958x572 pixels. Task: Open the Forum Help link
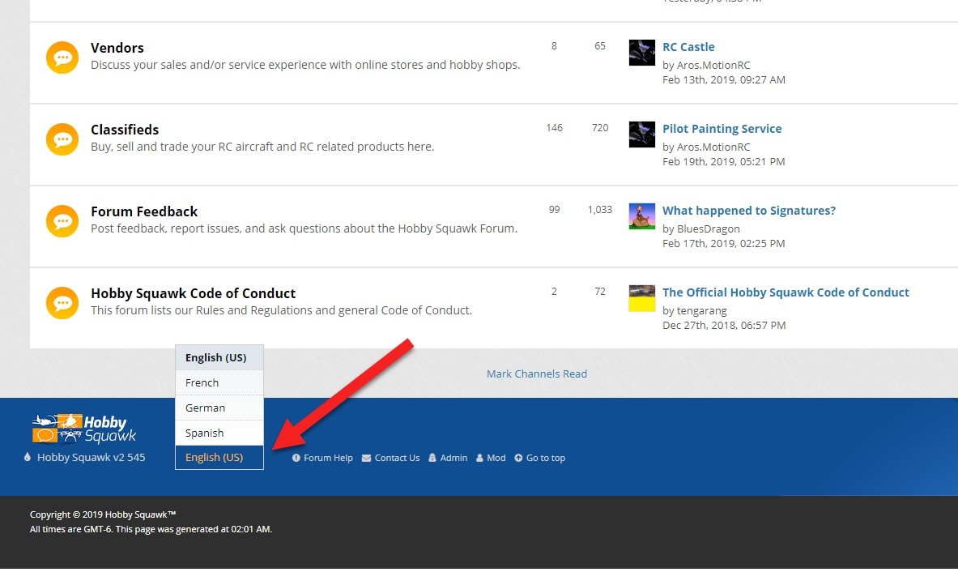(x=328, y=458)
